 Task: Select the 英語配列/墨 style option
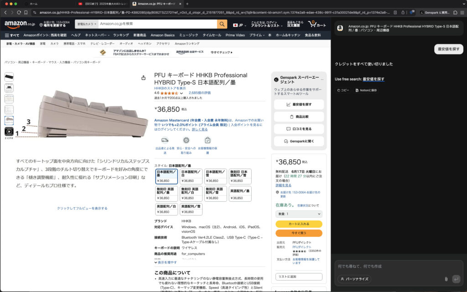point(240,193)
